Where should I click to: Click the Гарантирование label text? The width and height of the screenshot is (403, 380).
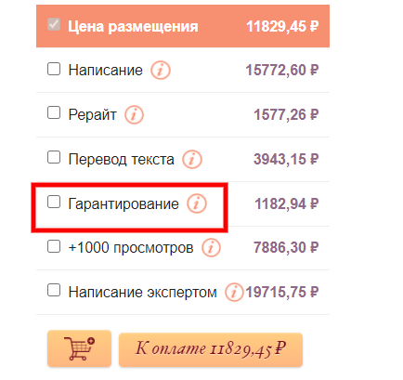(x=123, y=204)
